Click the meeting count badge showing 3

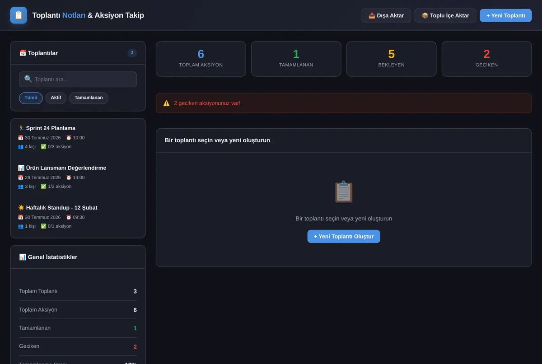(132, 53)
